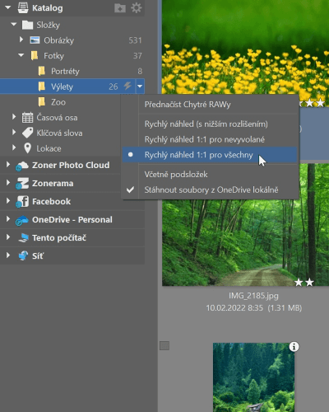Image resolution: width=329 pixels, height=412 pixels.
Task: Open catalog settings gear icon
Action: [x=137, y=8]
